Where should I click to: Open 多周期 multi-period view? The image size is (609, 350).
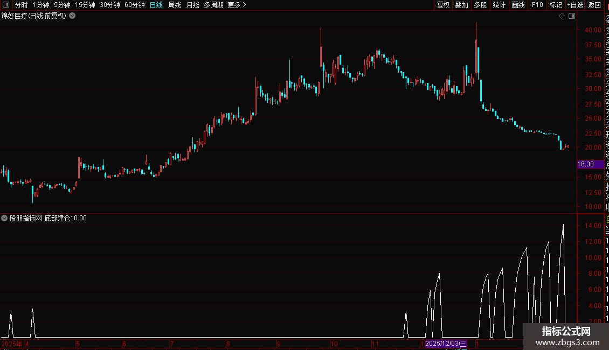coord(213,5)
